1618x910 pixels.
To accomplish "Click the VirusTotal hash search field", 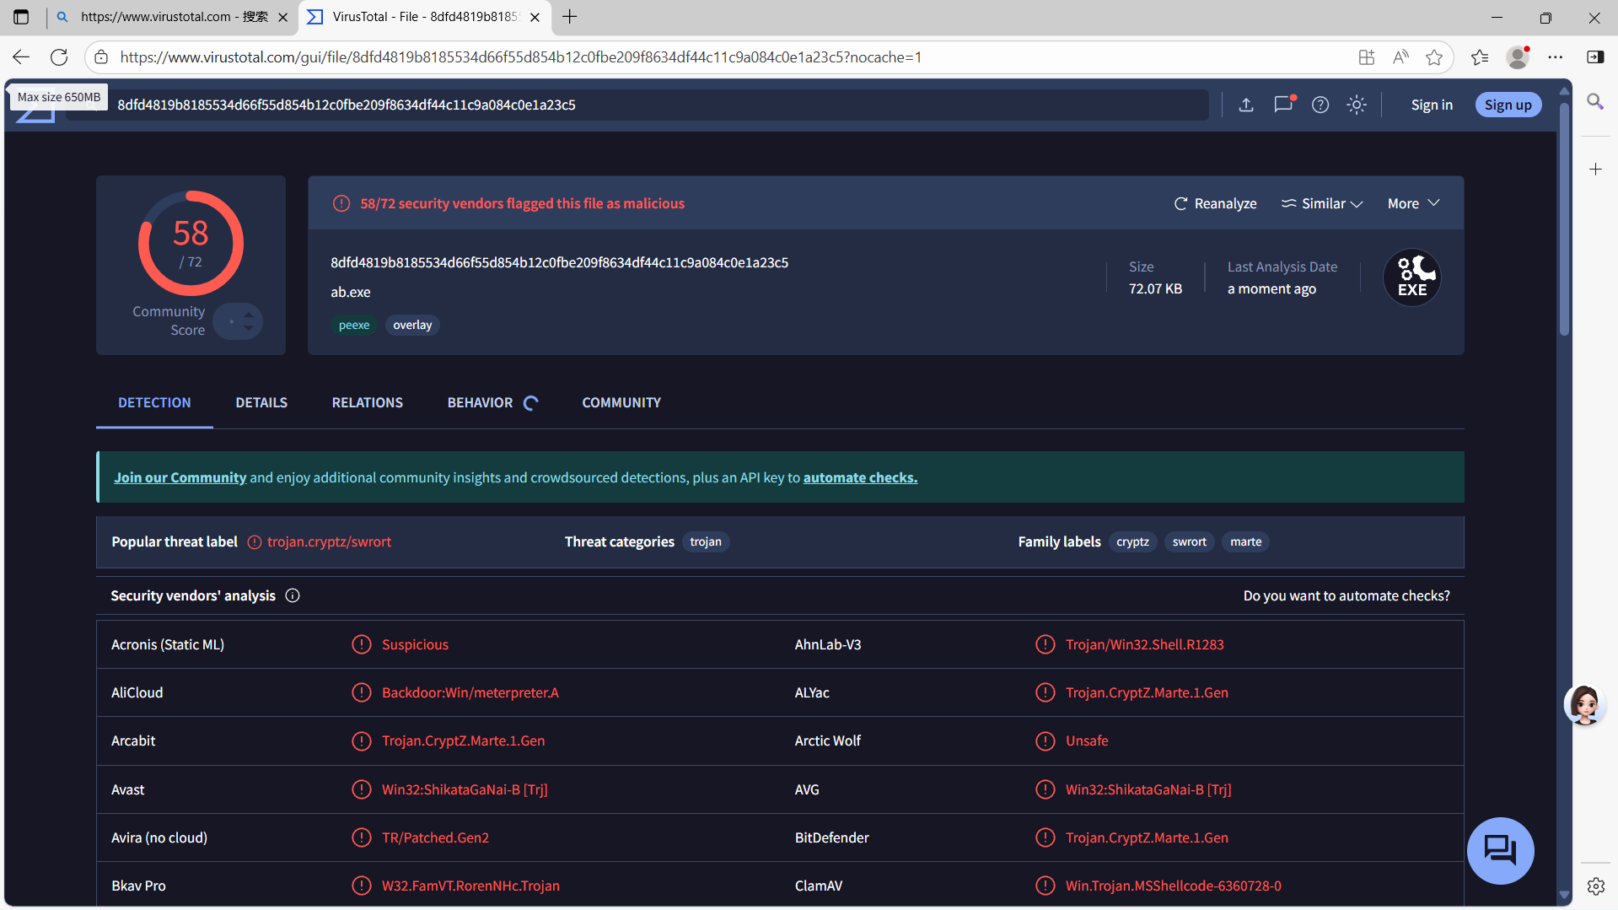I will coord(637,105).
